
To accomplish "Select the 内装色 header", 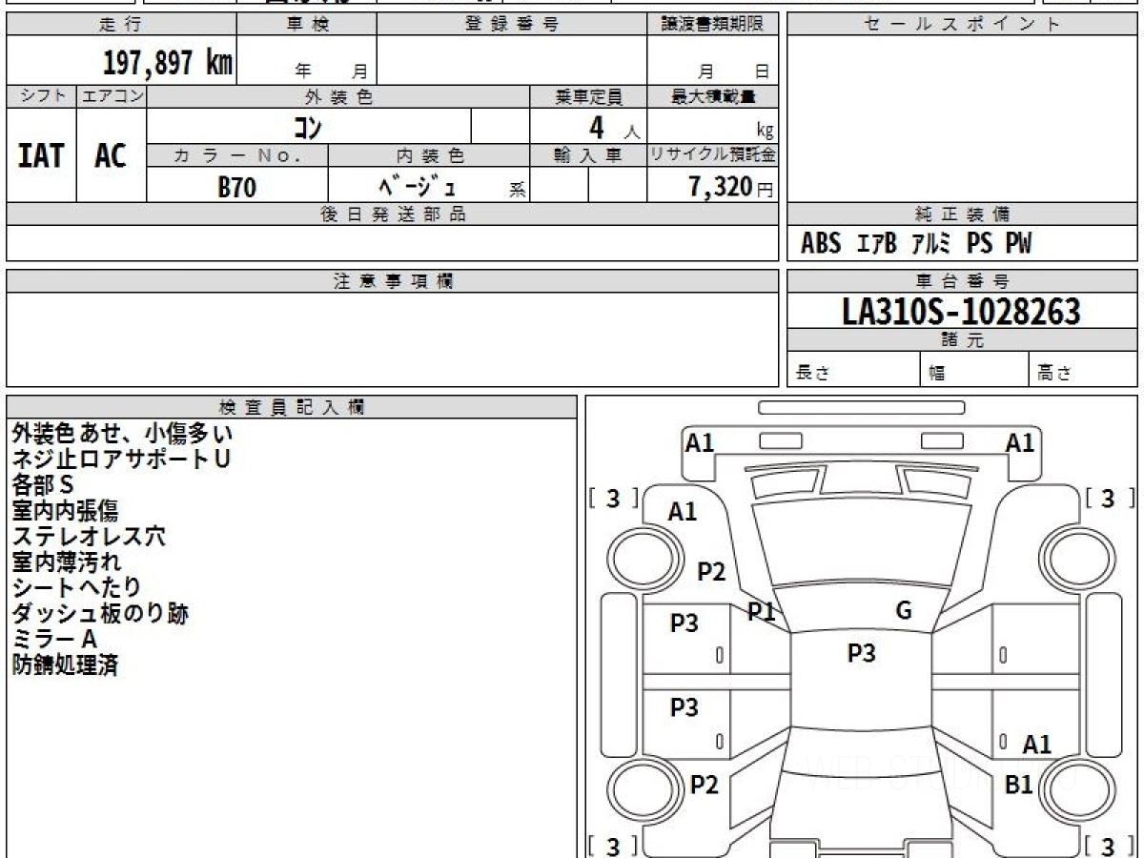I will pos(429,155).
